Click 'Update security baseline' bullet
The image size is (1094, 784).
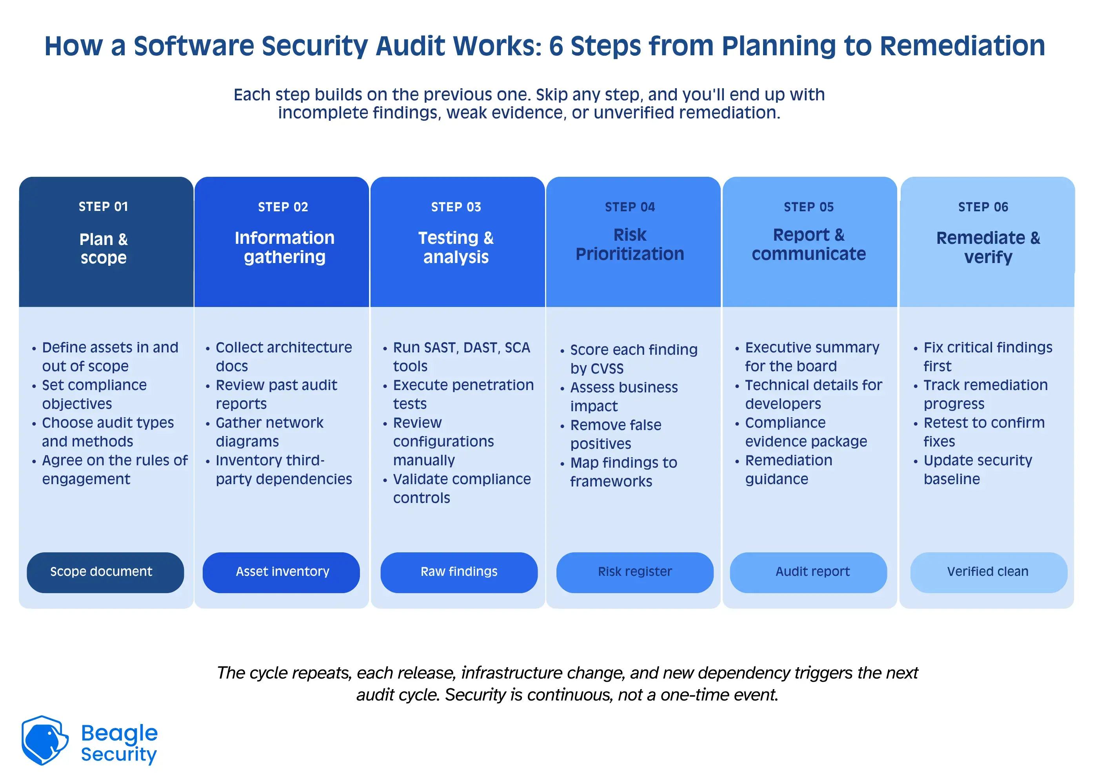pyautogui.click(x=978, y=470)
